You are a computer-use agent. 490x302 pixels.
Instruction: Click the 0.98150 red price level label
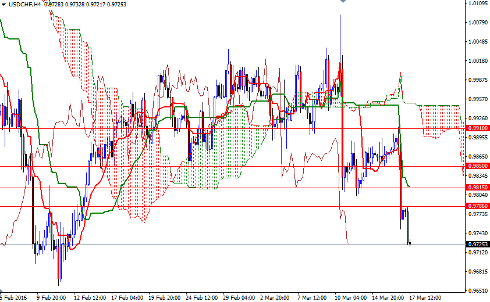pos(478,188)
